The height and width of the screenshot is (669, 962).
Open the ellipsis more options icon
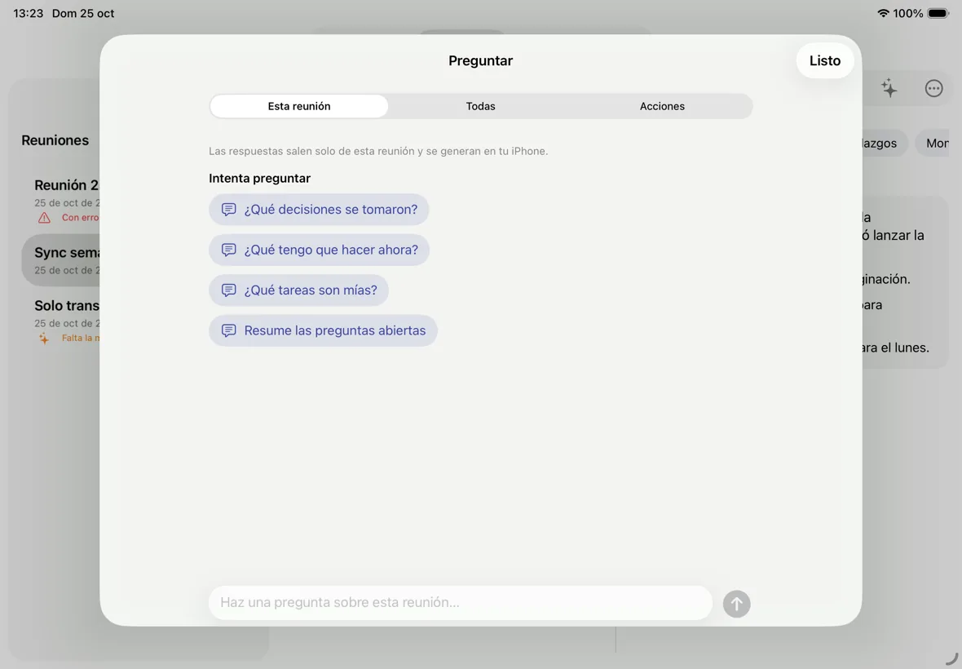pos(933,88)
